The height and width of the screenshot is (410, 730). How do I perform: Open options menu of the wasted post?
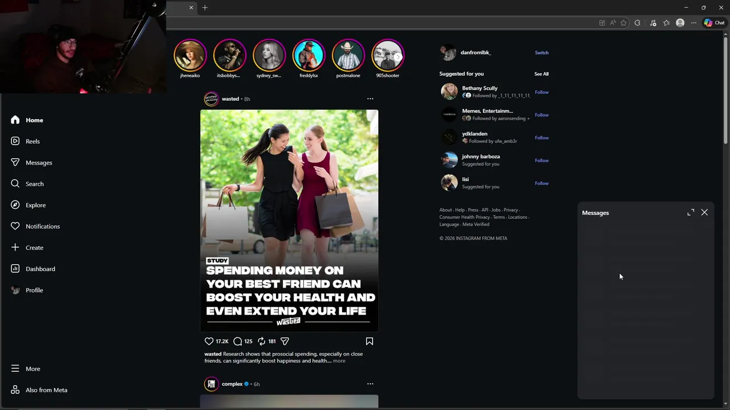coord(370,99)
